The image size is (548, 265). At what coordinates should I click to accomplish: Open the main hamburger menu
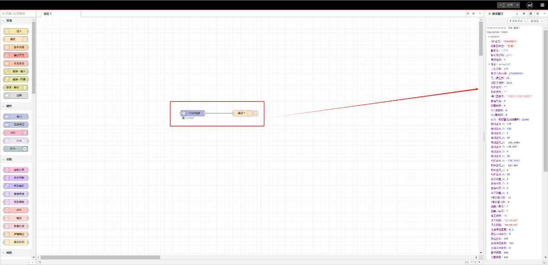pyautogui.click(x=542, y=5)
